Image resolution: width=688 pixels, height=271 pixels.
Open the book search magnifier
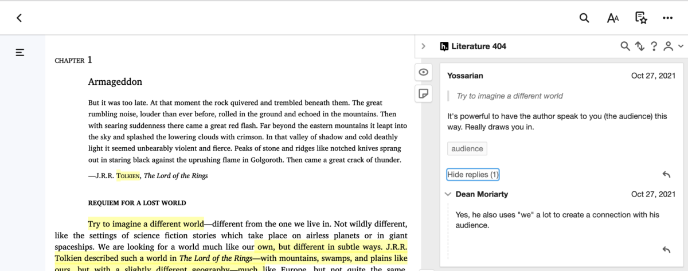point(584,18)
